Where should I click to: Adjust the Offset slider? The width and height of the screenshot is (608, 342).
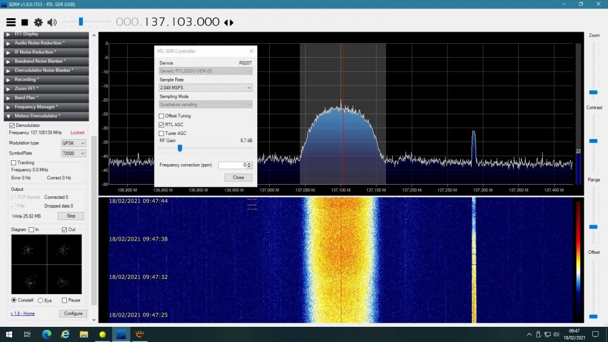click(593, 316)
